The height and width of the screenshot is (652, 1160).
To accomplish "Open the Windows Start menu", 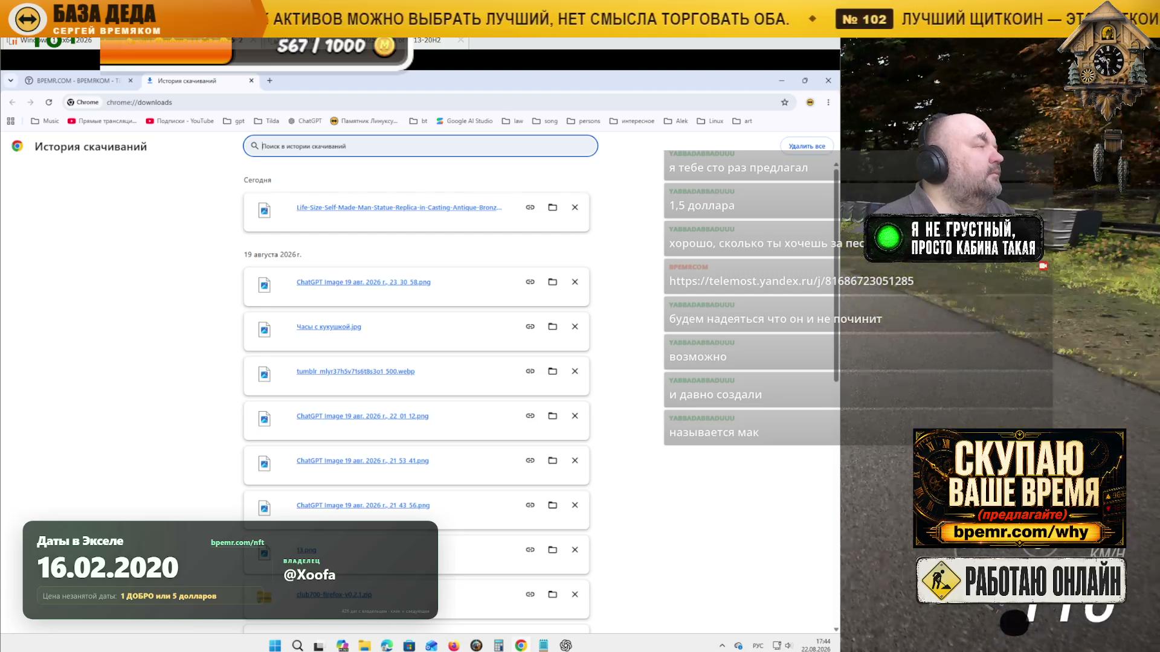I will pos(275,645).
